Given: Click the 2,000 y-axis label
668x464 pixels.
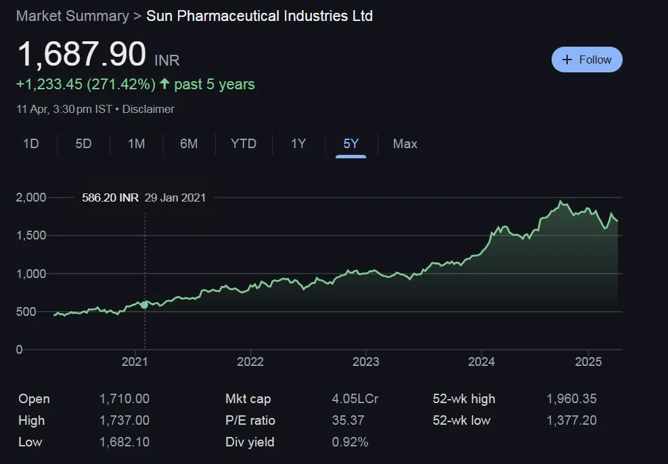Looking at the screenshot, I should point(30,198).
